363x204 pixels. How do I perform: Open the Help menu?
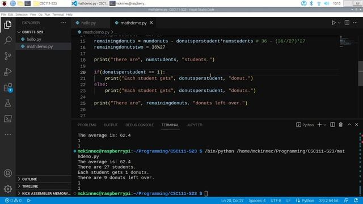[69, 15]
